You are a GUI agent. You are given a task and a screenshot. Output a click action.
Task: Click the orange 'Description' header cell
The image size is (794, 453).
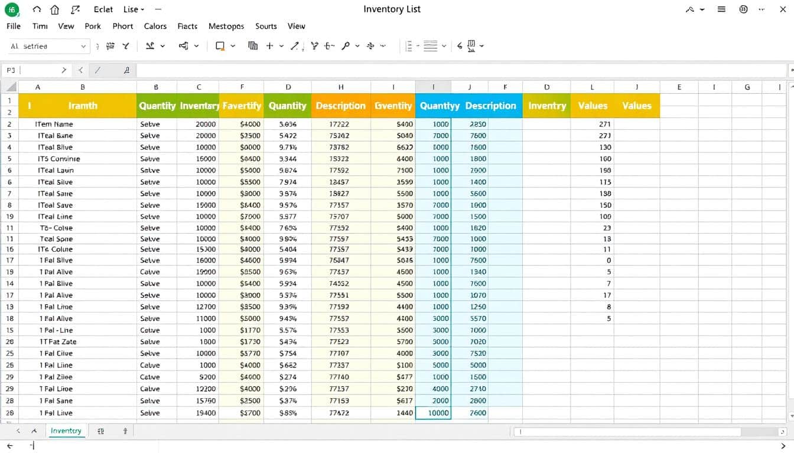click(x=341, y=106)
